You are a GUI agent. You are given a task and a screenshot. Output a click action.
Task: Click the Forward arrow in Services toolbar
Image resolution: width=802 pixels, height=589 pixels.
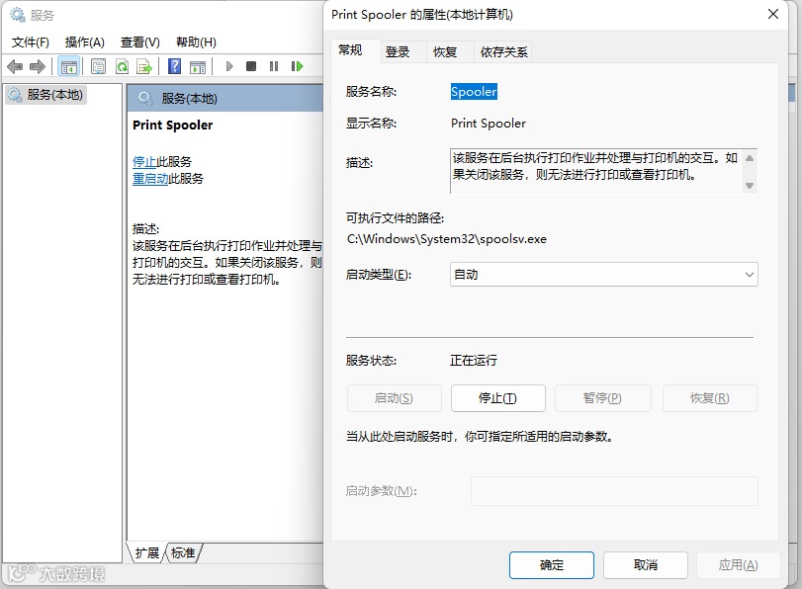pyautogui.click(x=38, y=66)
